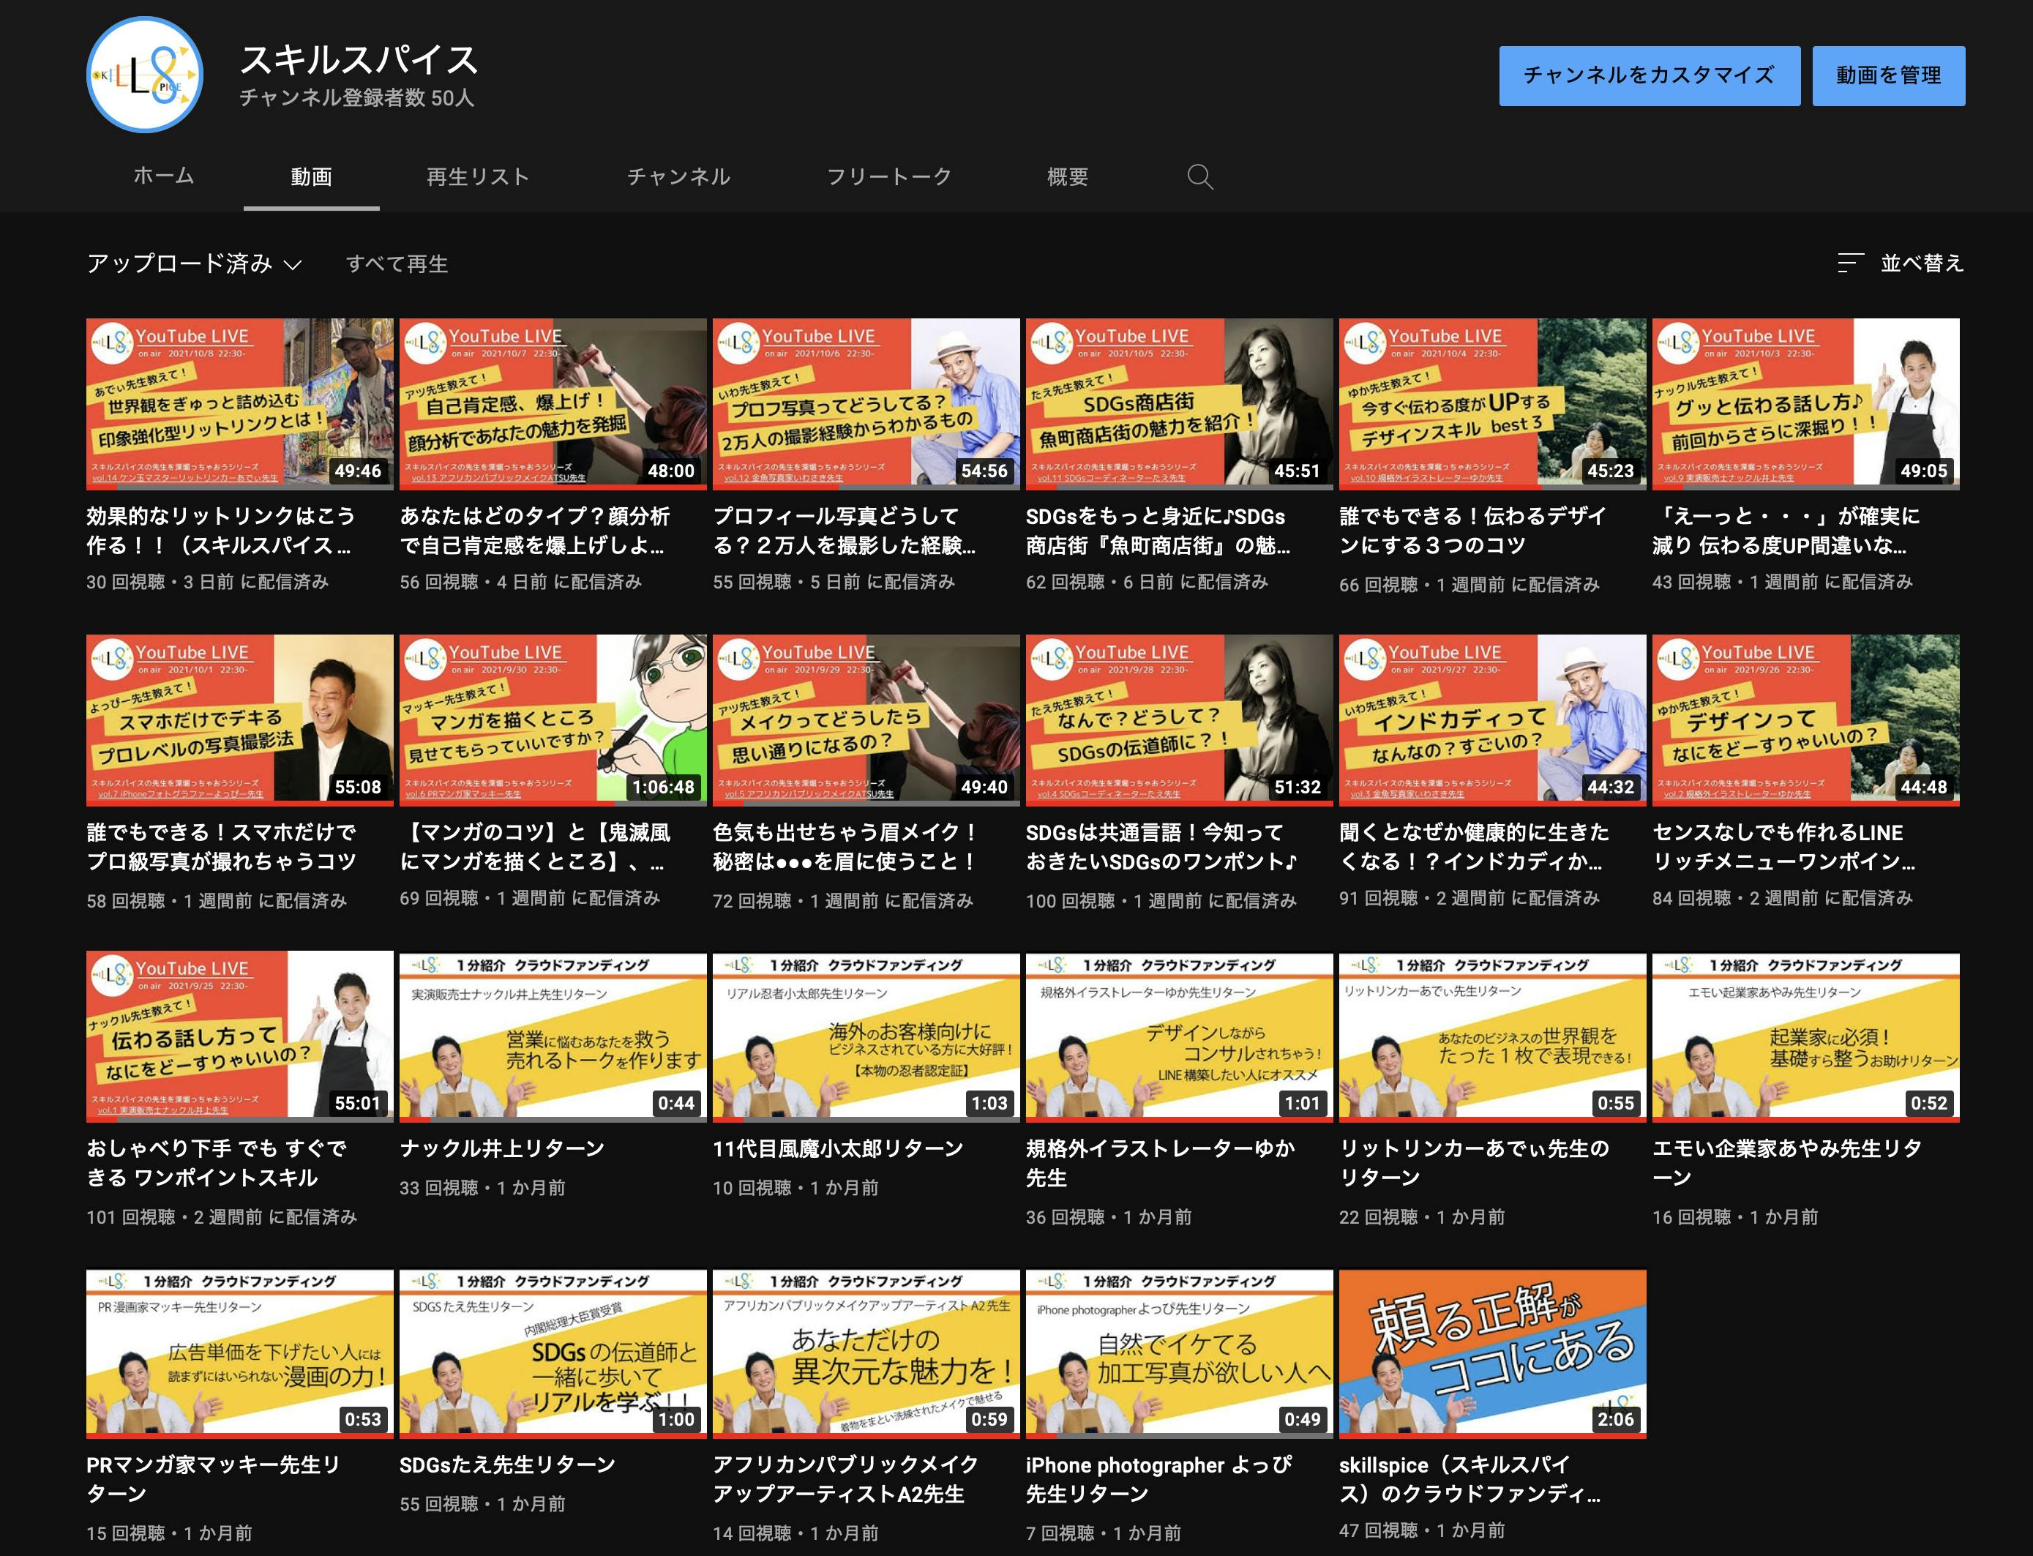Image resolution: width=2033 pixels, height=1556 pixels.
Task: Expand the アップロード済み dropdown
Action: point(180,264)
